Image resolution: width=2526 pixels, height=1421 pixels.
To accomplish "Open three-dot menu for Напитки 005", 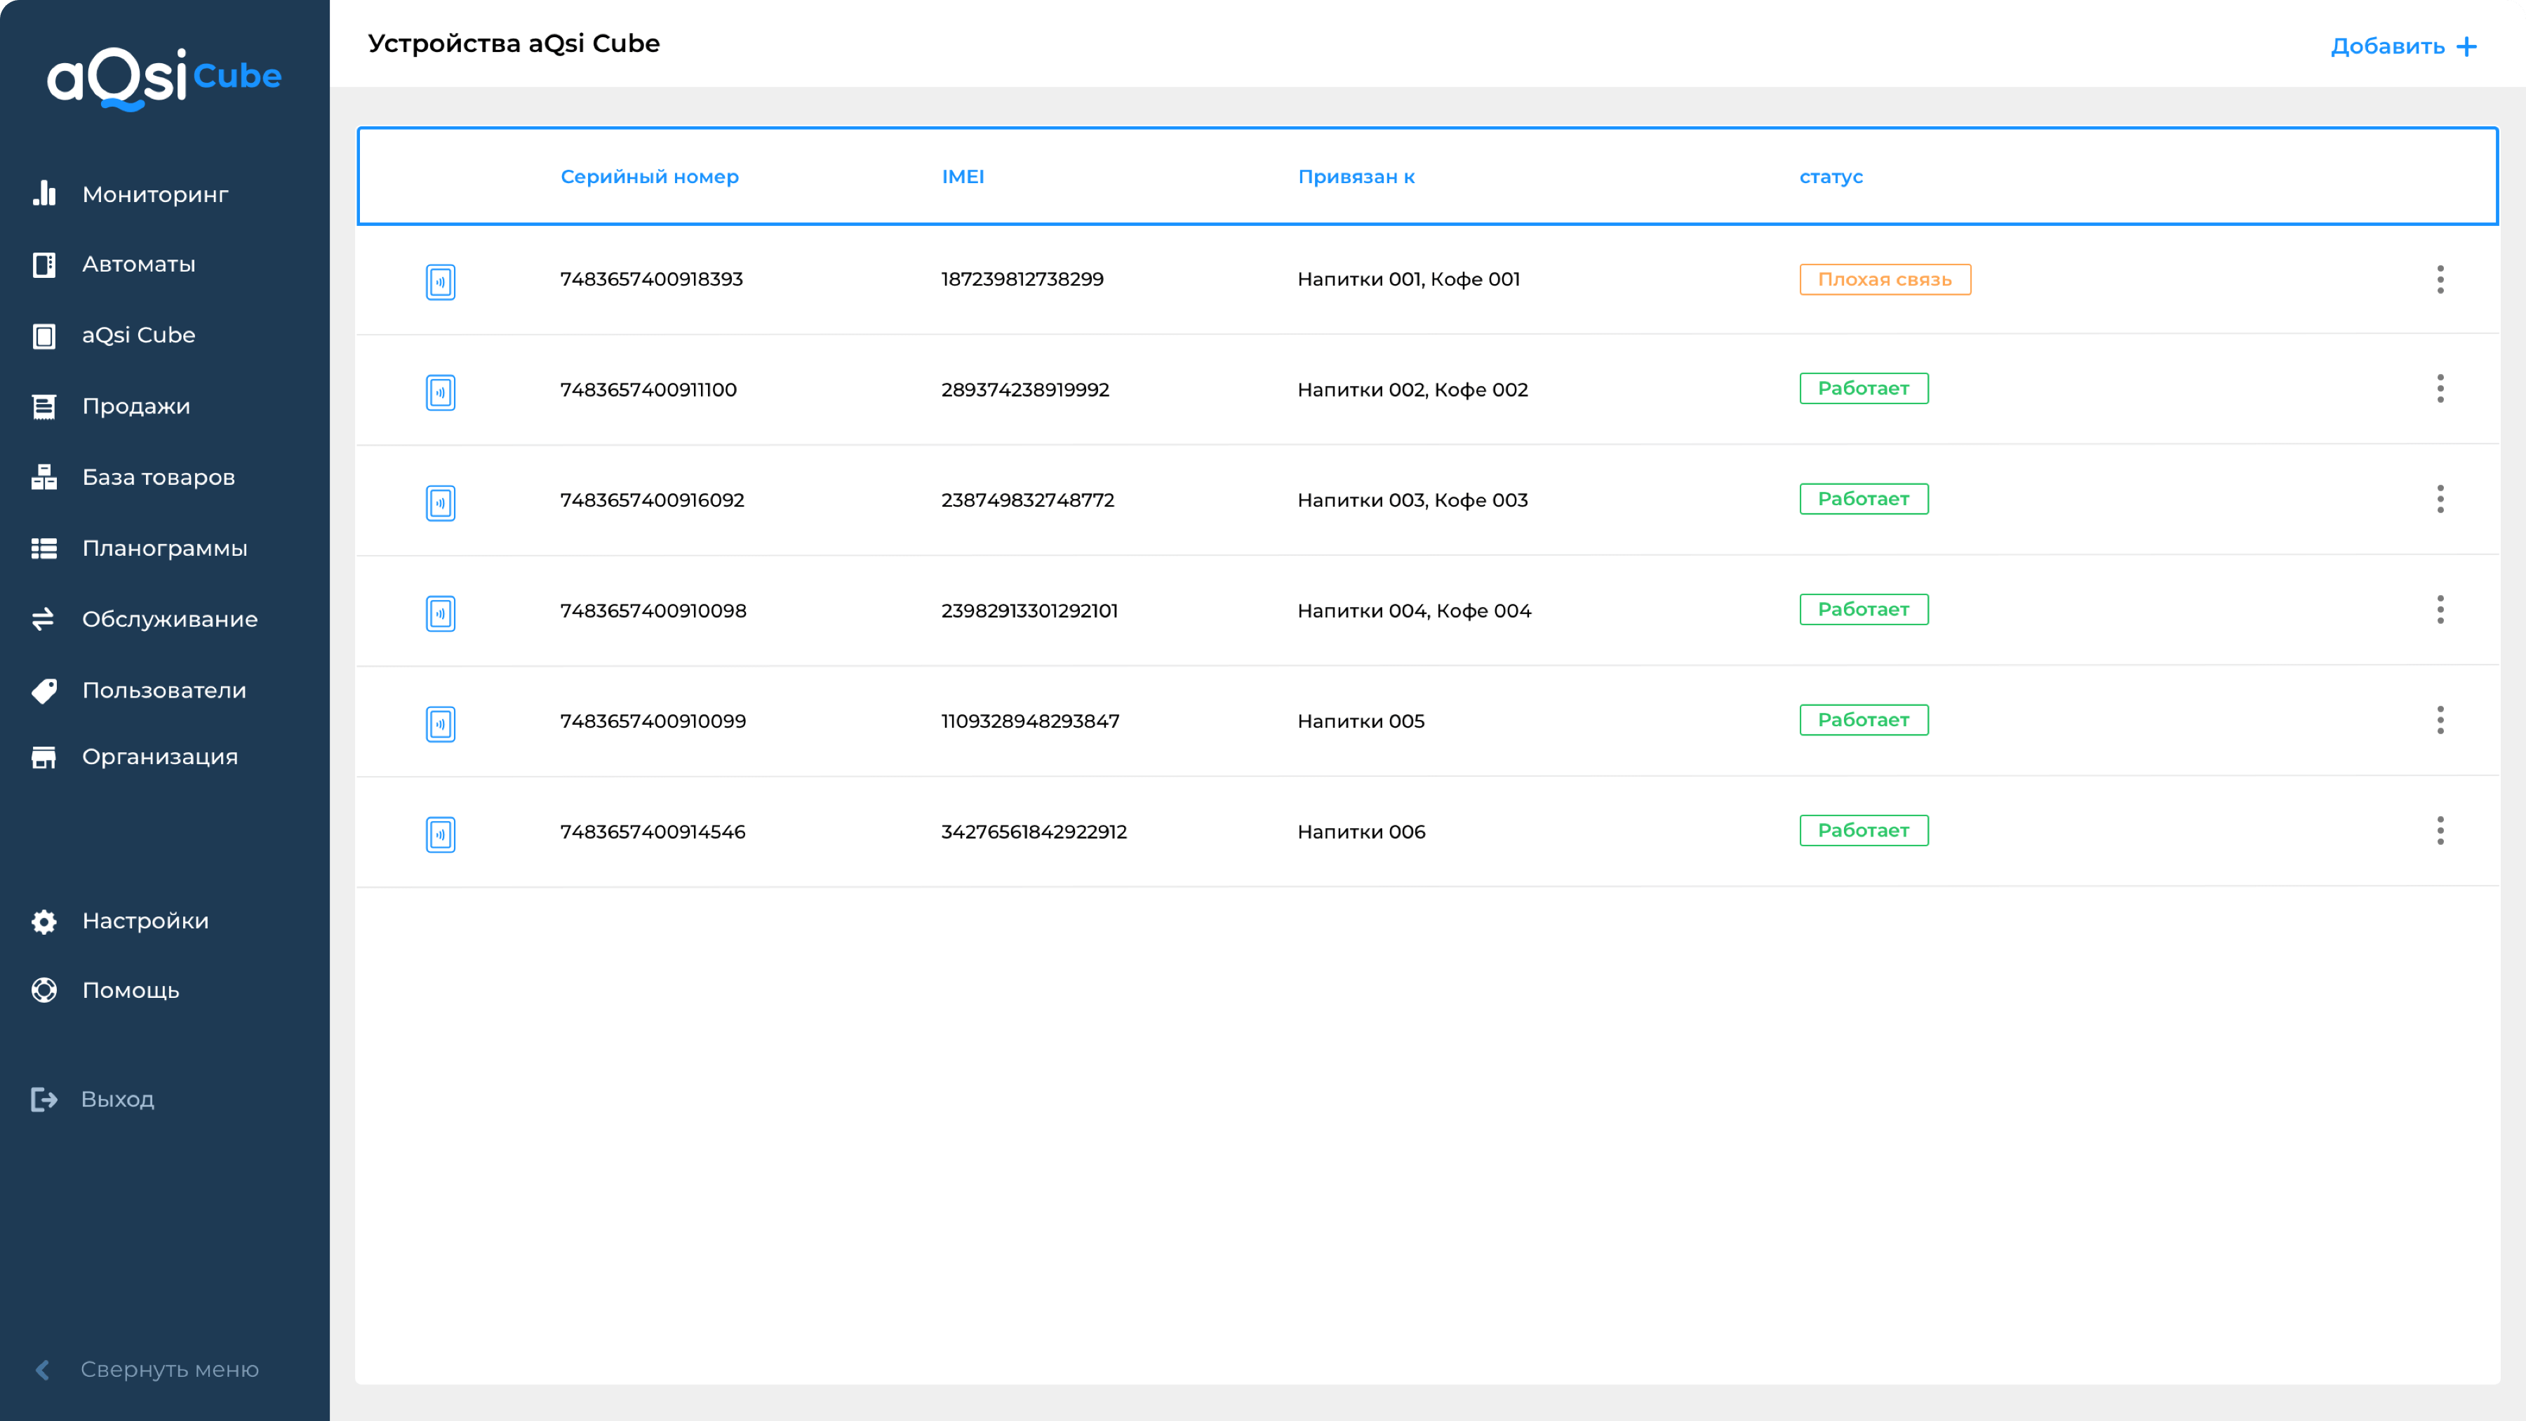I will 2440,721.
